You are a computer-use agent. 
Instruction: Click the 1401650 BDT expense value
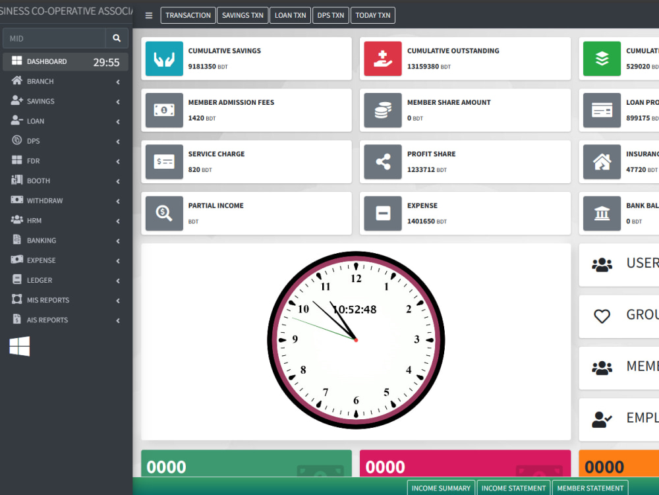coord(426,221)
